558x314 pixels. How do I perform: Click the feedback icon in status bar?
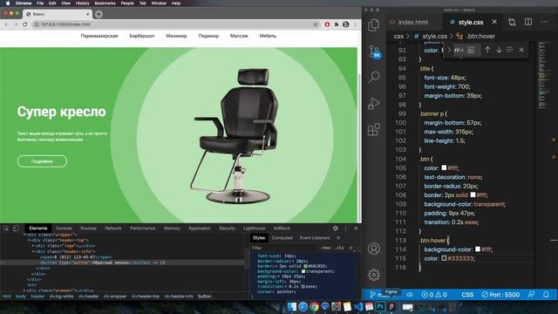(531, 295)
